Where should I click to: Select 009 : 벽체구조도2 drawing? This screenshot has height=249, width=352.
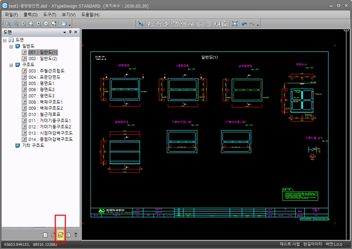coord(46,108)
